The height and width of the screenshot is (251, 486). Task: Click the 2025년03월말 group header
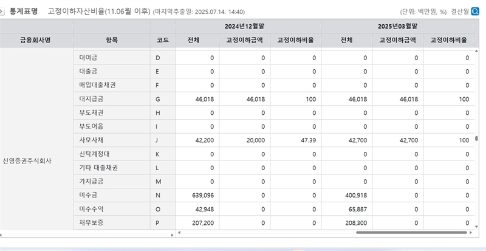pos(398,26)
